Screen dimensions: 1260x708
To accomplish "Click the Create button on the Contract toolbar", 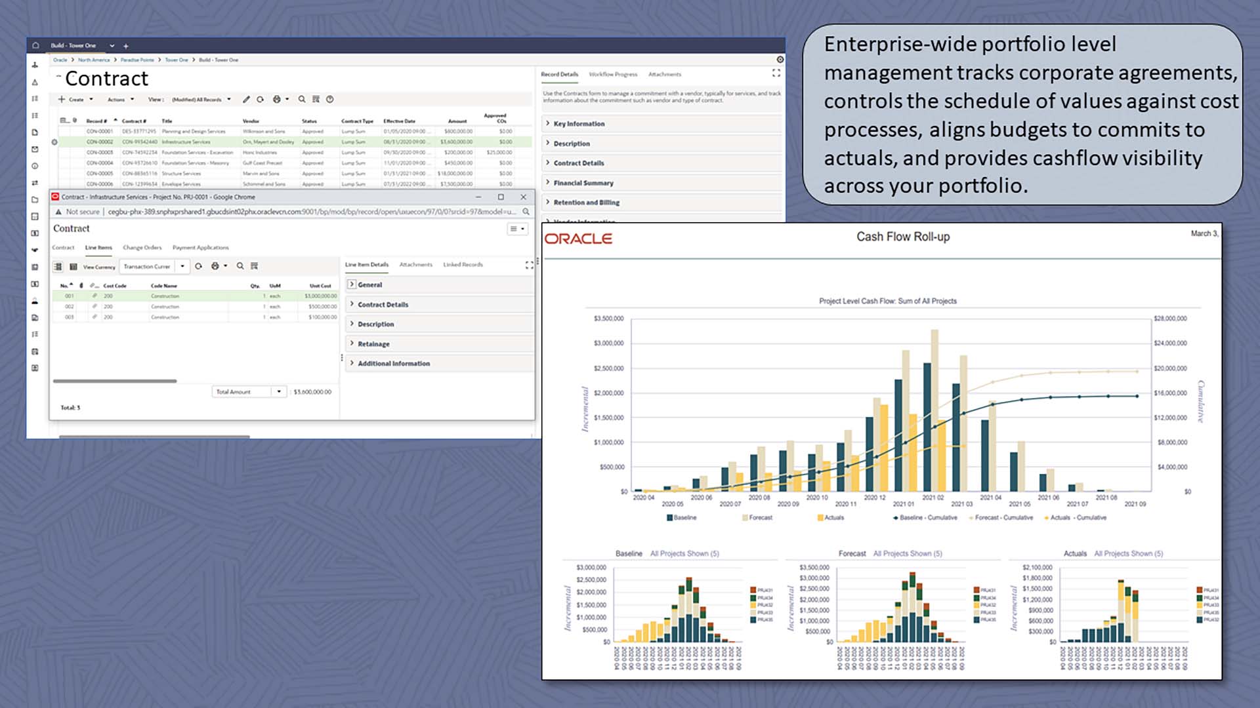I will point(74,100).
